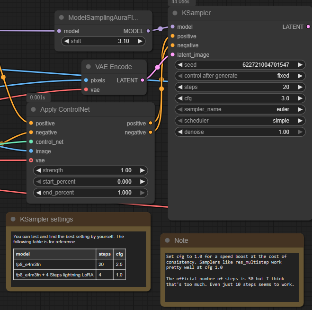Decrease denoise with left arrow

click(180, 132)
